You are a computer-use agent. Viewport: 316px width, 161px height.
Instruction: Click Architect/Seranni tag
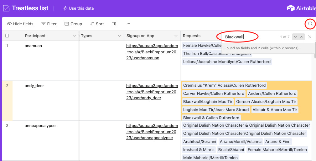tap(199, 142)
